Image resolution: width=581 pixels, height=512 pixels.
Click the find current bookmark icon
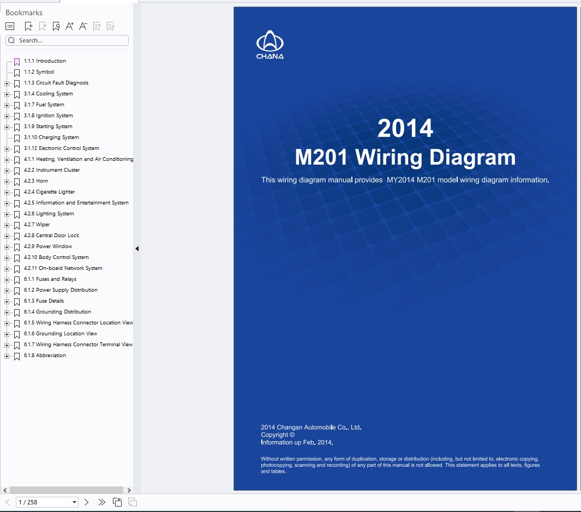56,26
